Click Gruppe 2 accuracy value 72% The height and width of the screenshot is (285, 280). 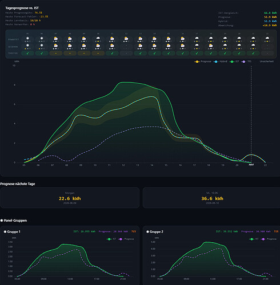(x=276, y=231)
